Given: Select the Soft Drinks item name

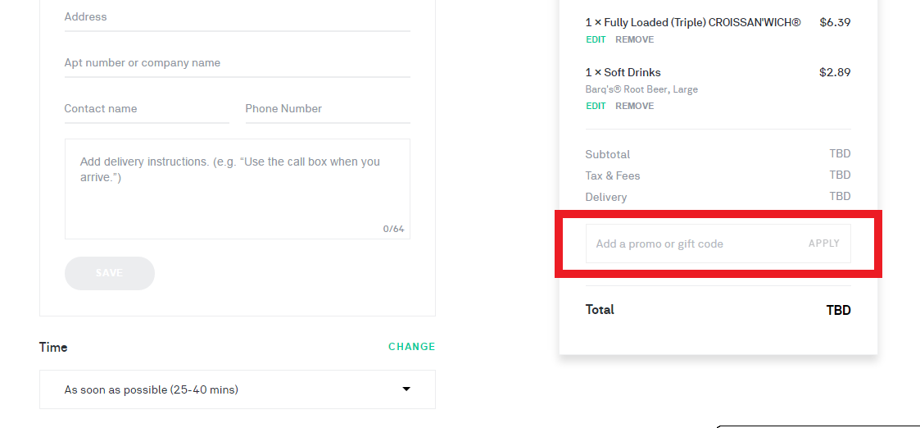Looking at the screenshot, I should (623, 73).
